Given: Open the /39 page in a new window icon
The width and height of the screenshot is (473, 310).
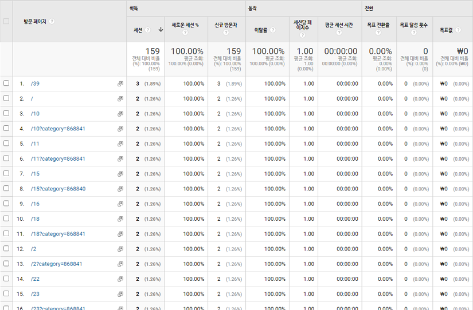Looking at the screenshot, I should 120,84.
